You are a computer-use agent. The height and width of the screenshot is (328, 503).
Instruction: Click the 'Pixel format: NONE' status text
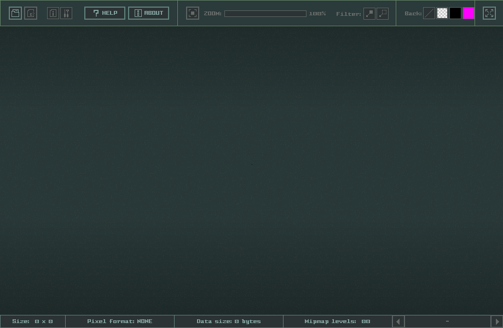tap(120, 321)
